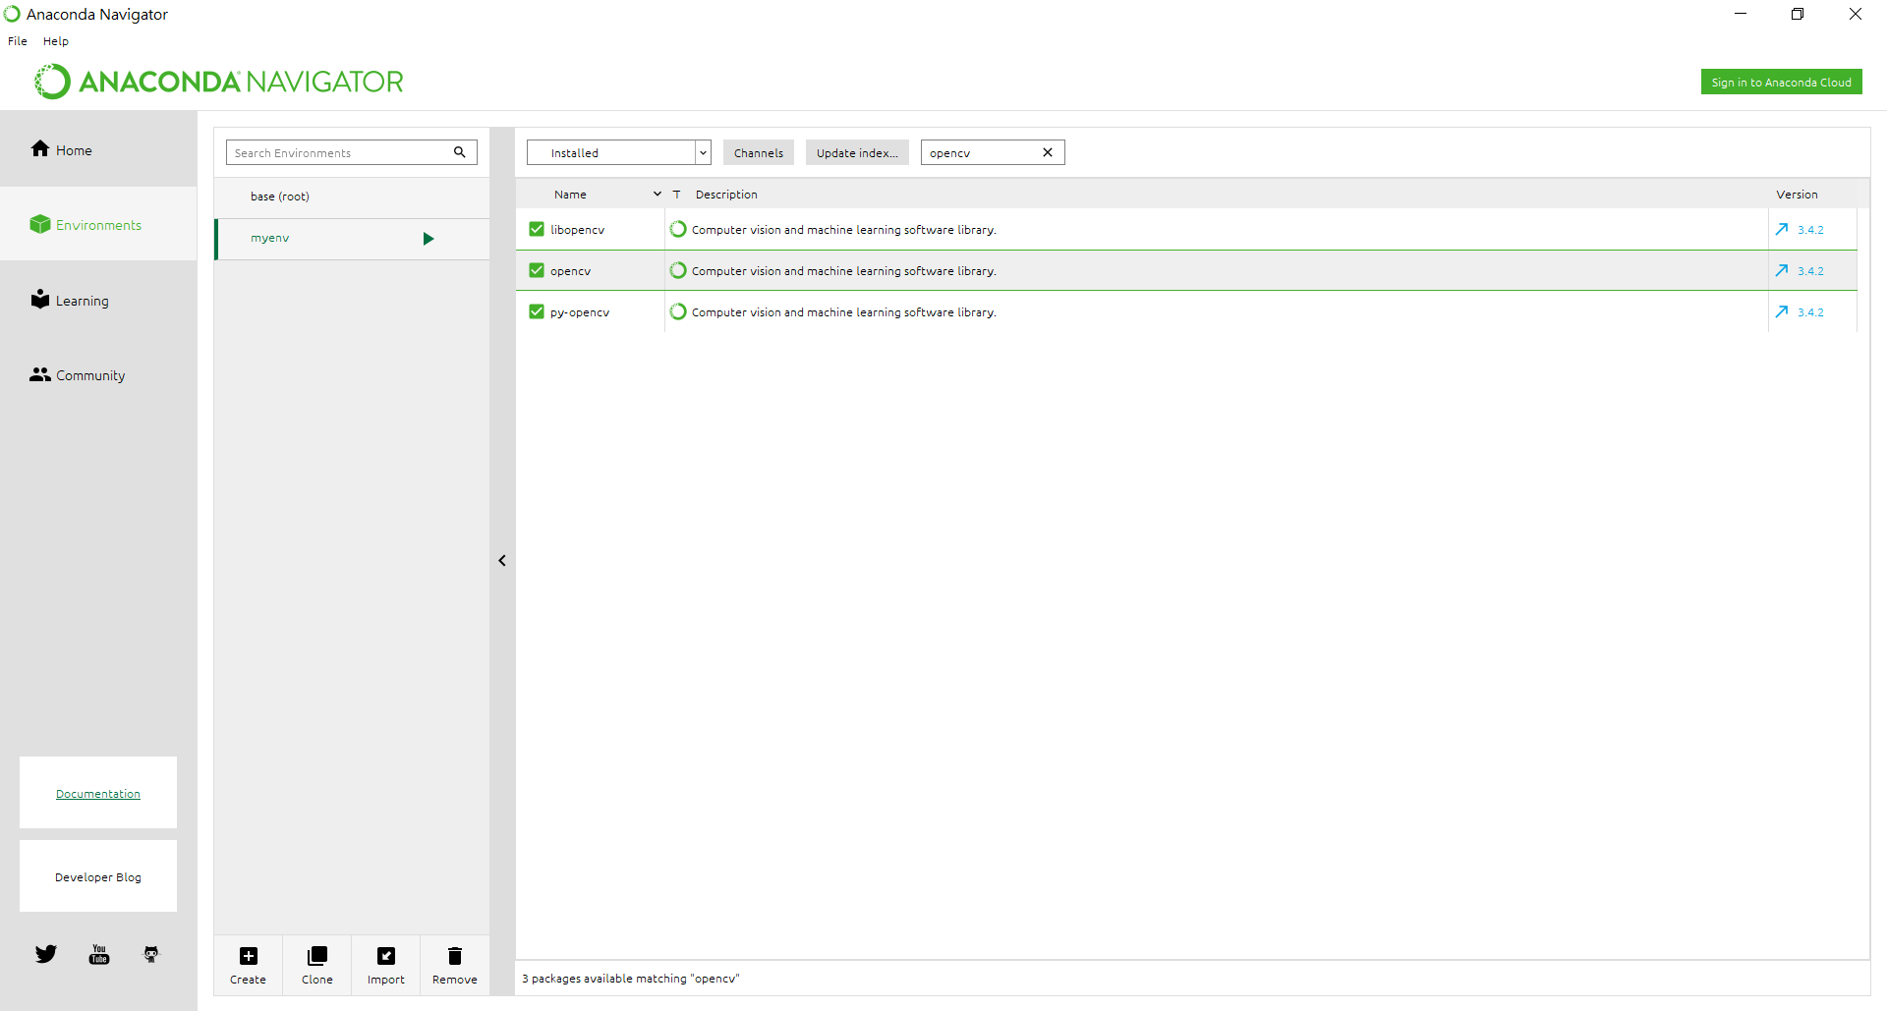
Task: Click the '3 packages available' status text
Action: click(630, 979)
